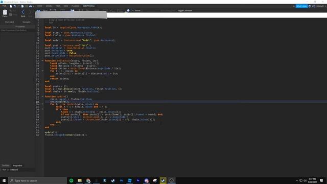Screen dimensions: 327x184
Task: Click the round help icon beside What's New
Action: click(310, 6)
